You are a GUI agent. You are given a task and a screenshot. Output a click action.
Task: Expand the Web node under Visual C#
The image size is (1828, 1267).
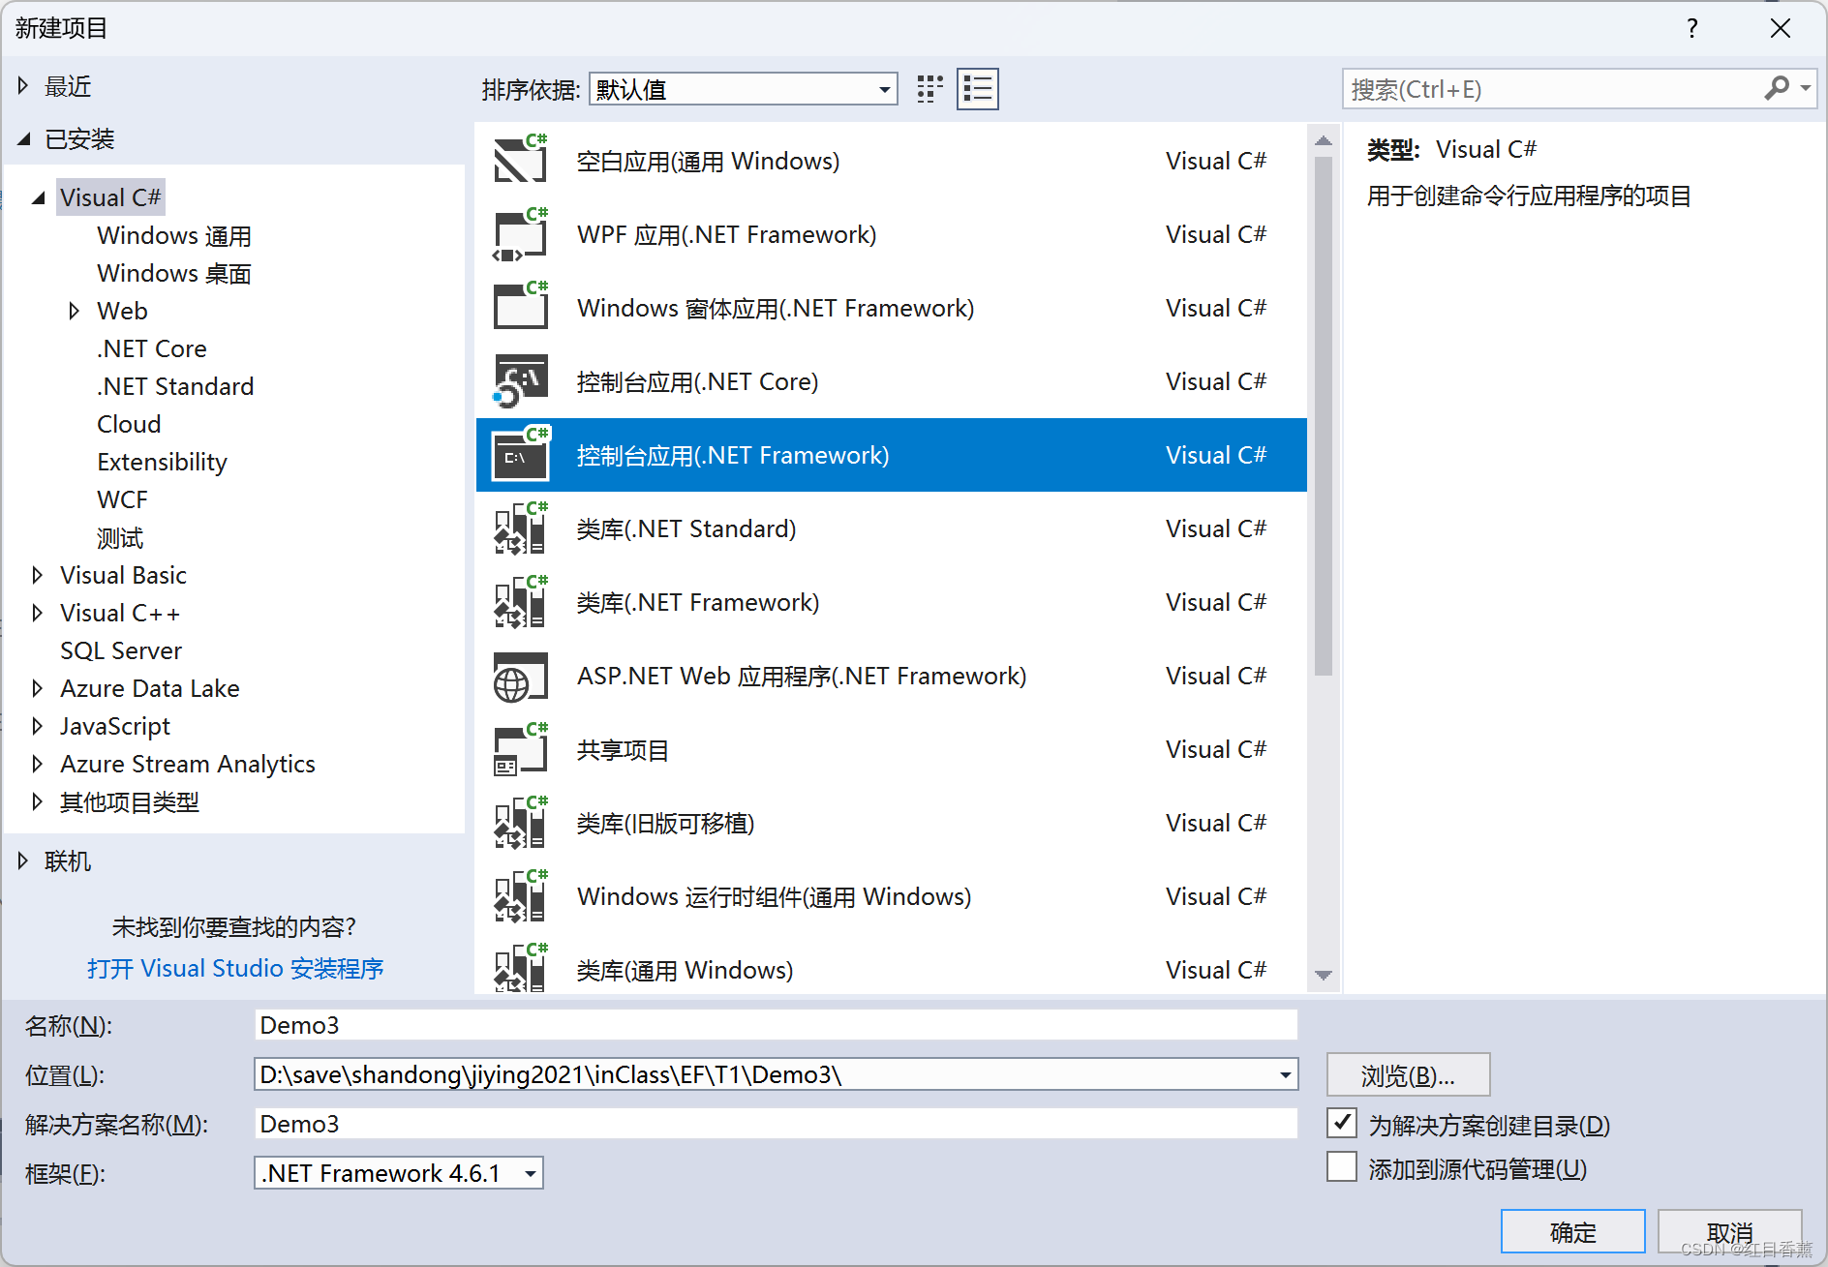click(75, 310)
